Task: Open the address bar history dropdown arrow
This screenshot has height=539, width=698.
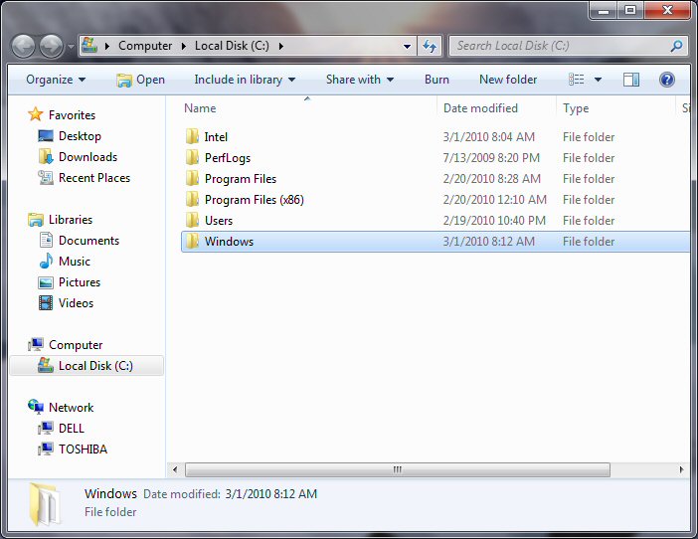Action: pos(408,46)
